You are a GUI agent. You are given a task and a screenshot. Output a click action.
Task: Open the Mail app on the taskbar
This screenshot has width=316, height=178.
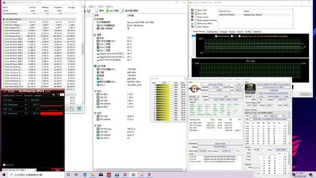pos(101,175)
